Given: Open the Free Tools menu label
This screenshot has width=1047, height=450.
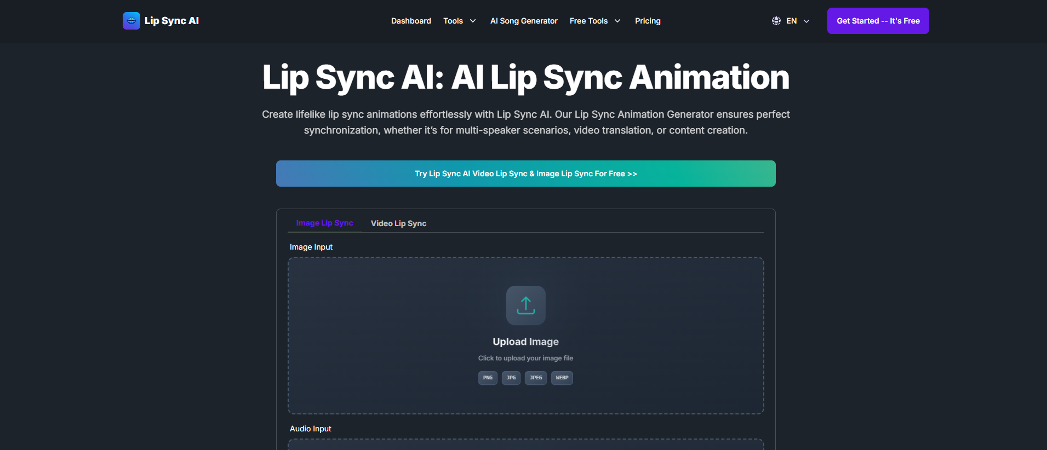Looking at the screenshot, I should pos(588,21).
